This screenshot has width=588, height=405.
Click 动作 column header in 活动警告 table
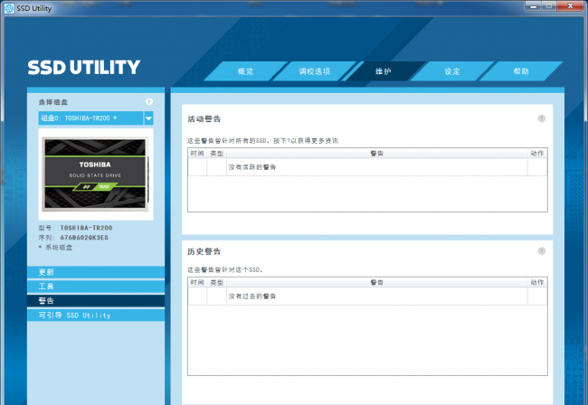tap(537, 154)
